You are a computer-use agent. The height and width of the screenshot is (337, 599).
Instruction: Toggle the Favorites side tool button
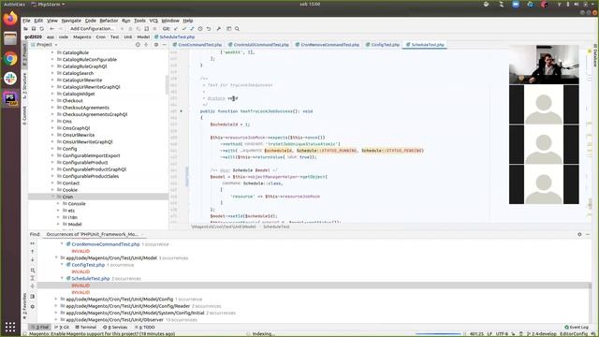[25, 306]
